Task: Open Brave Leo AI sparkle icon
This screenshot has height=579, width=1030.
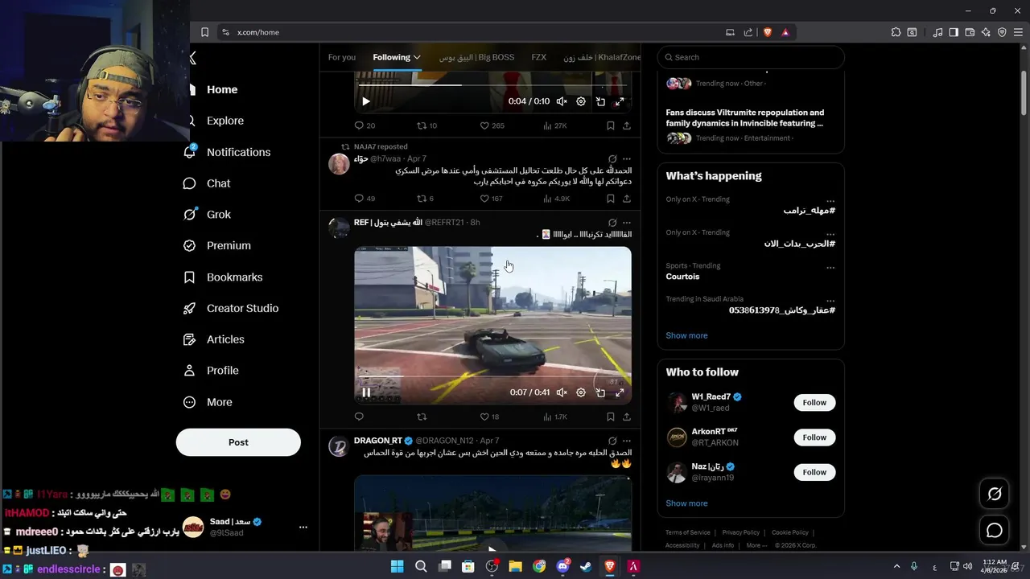Action: click(986, 32)
